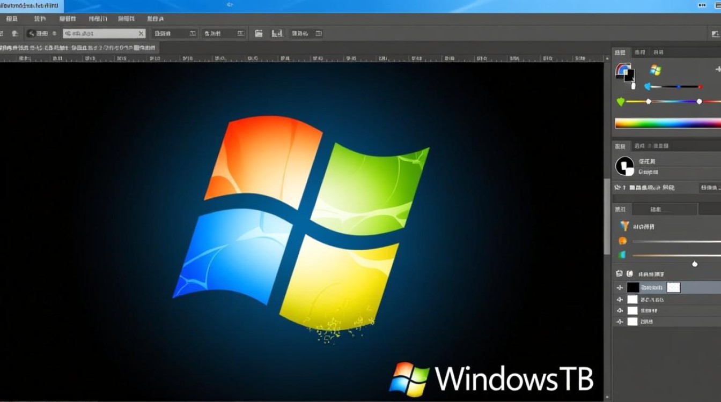The image size is (721, 402).
Task: Pick a hue from the rainbow spectrum bar
Action: [668, 123]
